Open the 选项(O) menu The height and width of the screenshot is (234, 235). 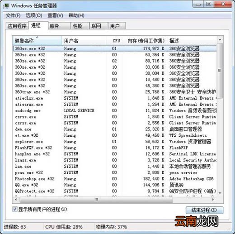pos(34,15)
